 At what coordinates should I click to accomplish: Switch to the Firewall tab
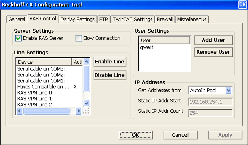[x=165, y=20]
